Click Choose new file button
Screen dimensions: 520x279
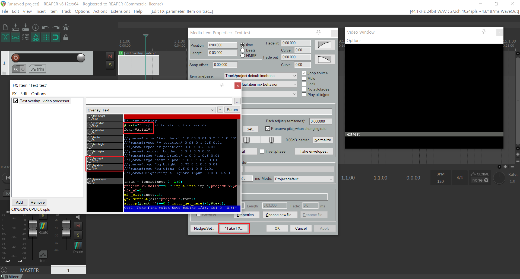click(x=280, y=215)
